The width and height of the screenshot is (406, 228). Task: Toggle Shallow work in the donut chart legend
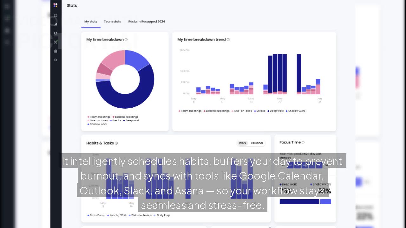[x=97, y=124]
